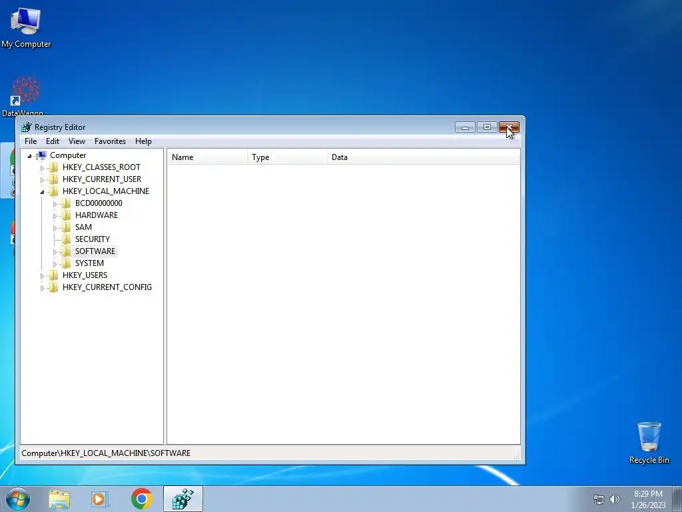Select the Recycle Bin desktop icon

coord(649,443)
